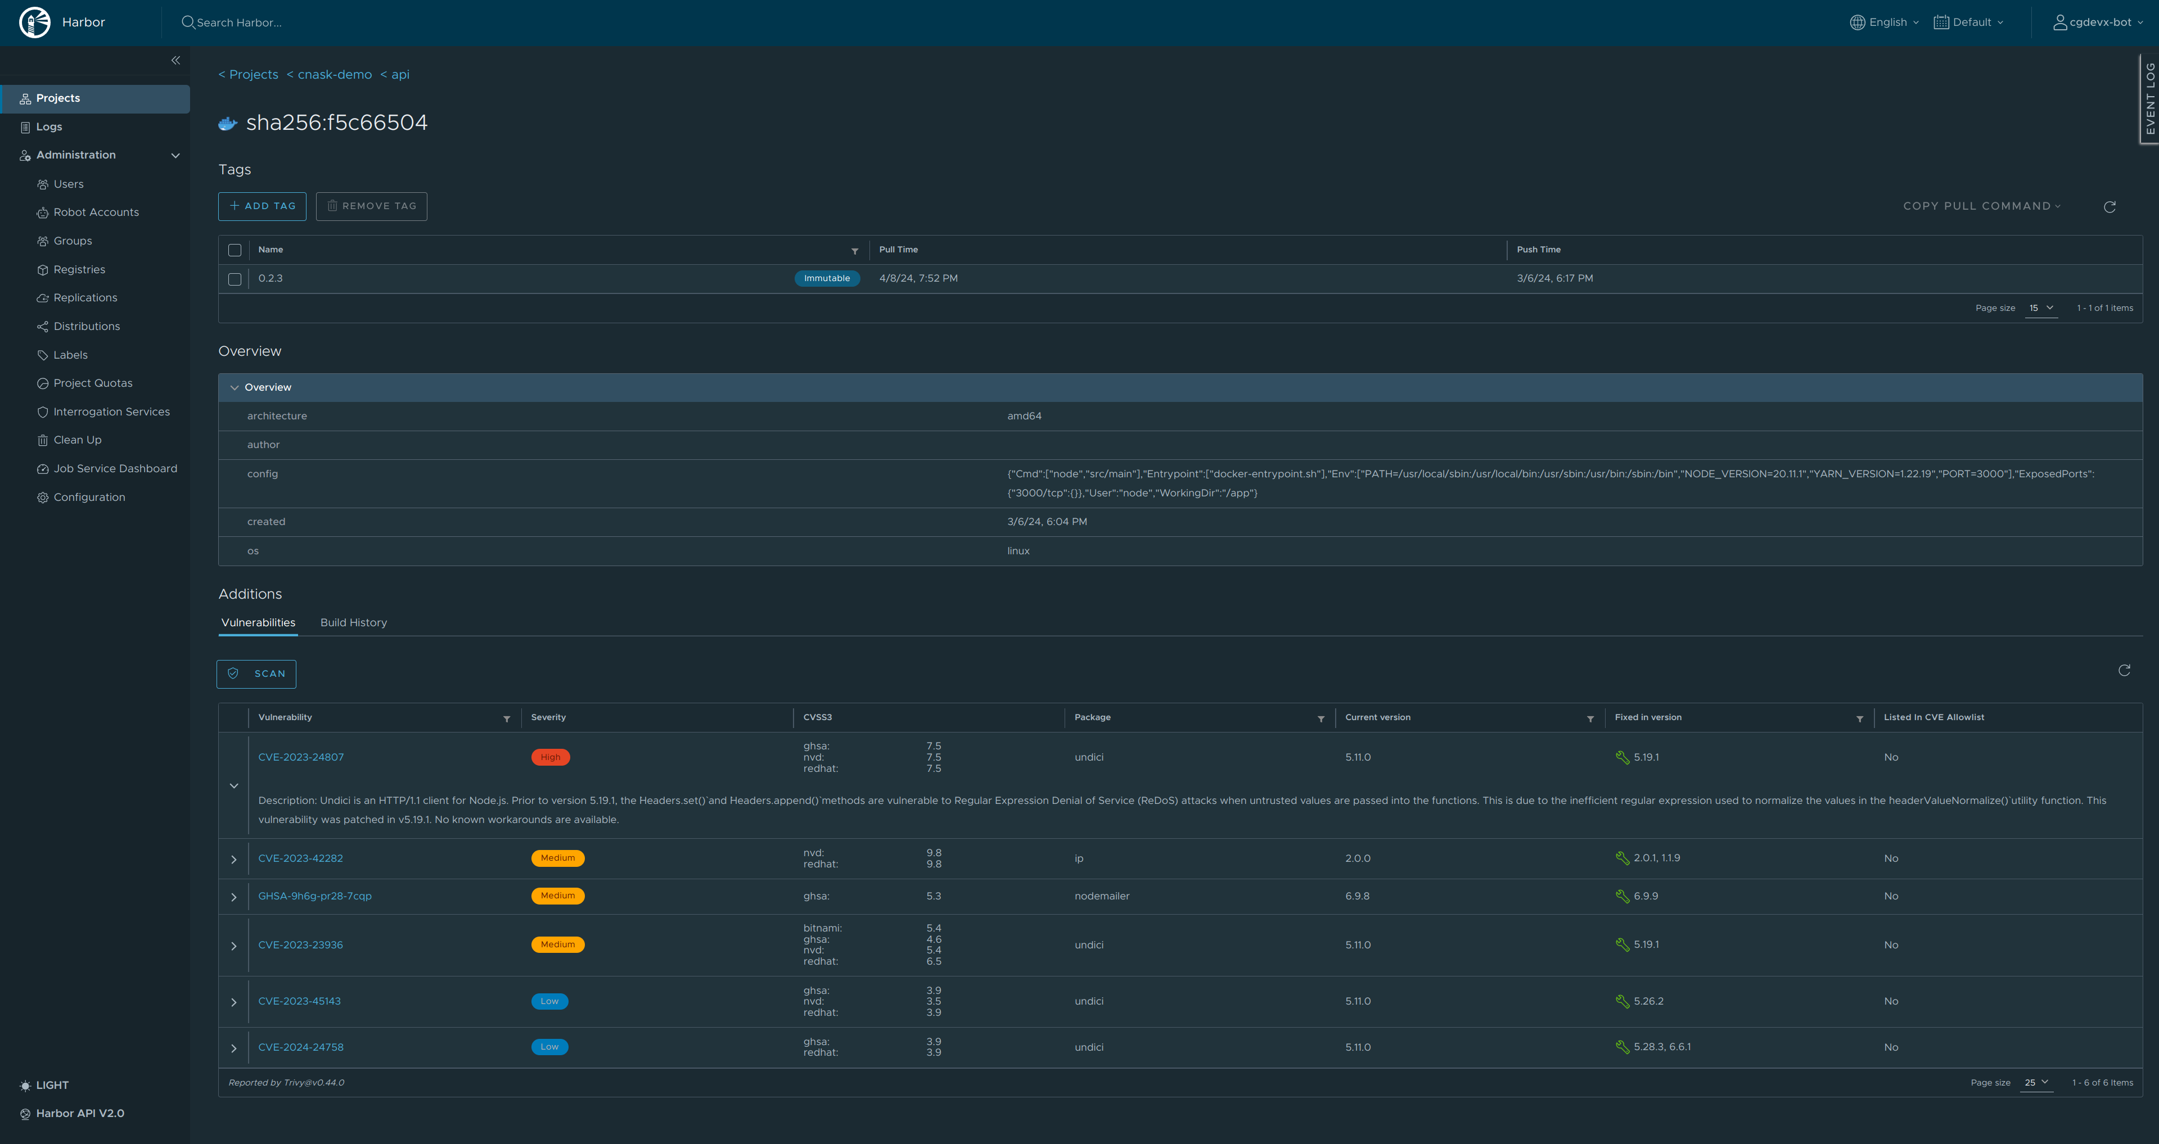This screenshot has width=2159, height=1144.
Task: Switch to the Build History tab
Action: pos(353,622)
